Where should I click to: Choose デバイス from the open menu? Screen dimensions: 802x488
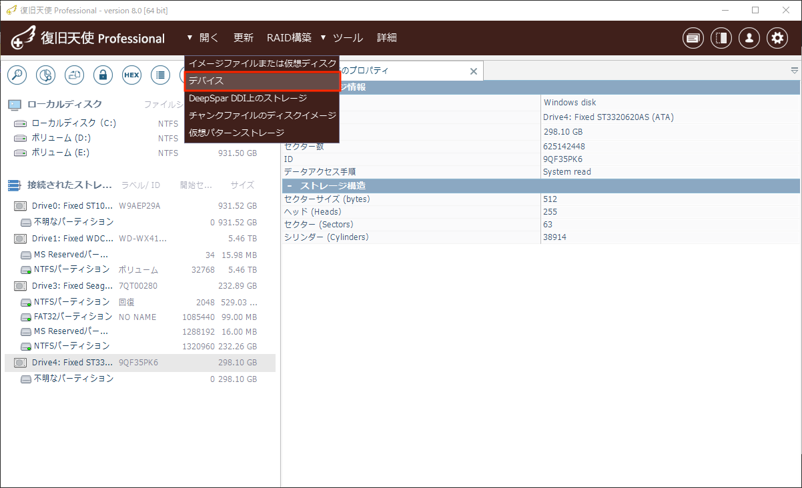click(262, 81)
